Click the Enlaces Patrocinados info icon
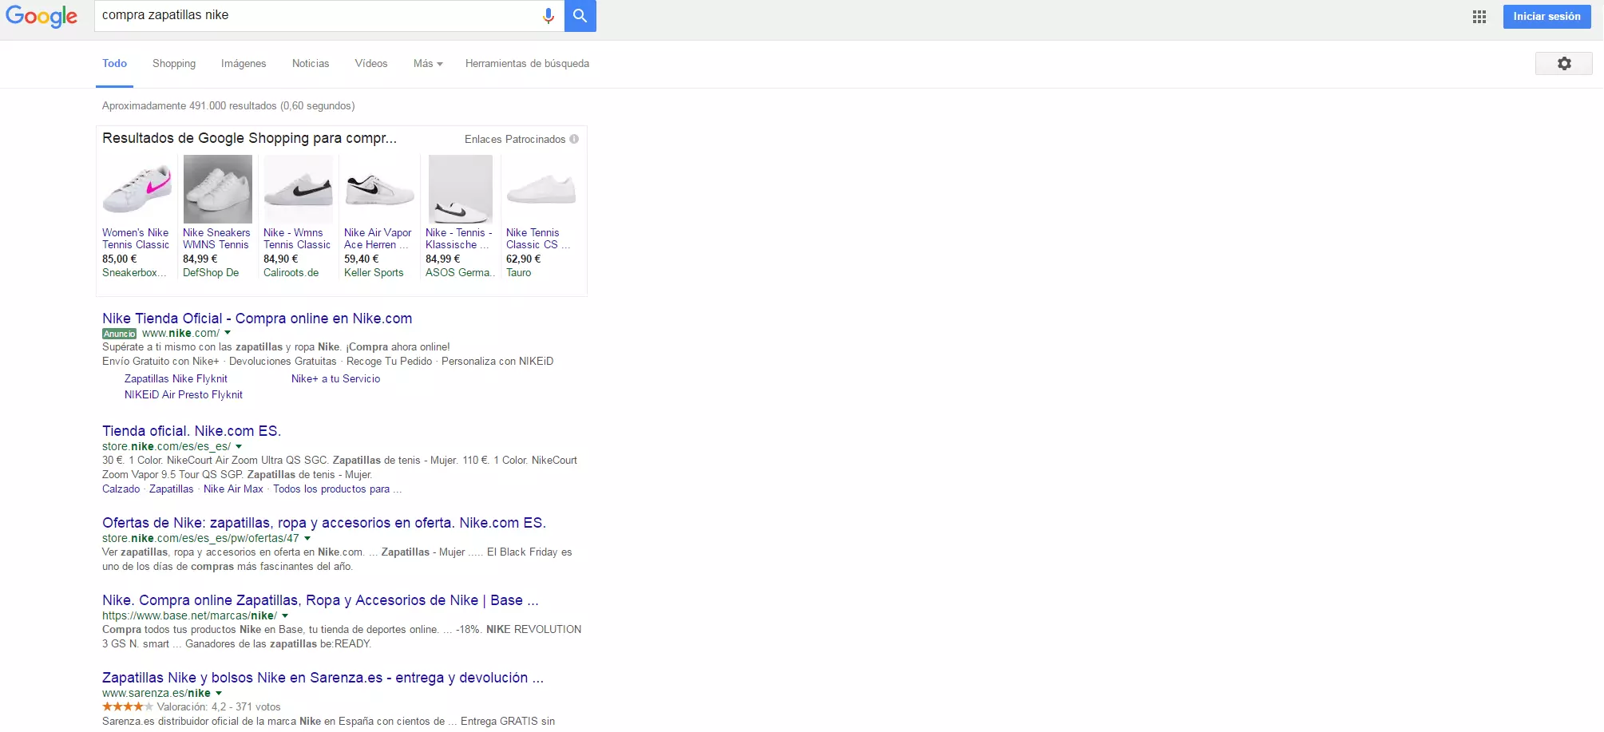Image resolution: width=1604 pixels, height=732 pixels. coord(574,139)
